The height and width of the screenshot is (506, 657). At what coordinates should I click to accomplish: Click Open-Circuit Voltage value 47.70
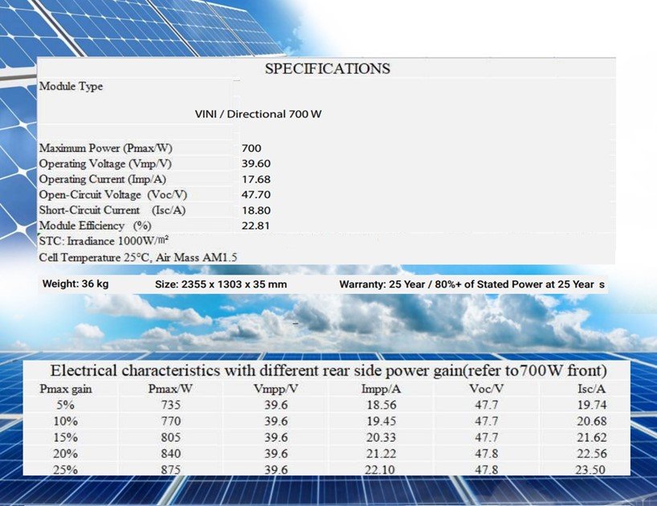click(x=256, y=195)
